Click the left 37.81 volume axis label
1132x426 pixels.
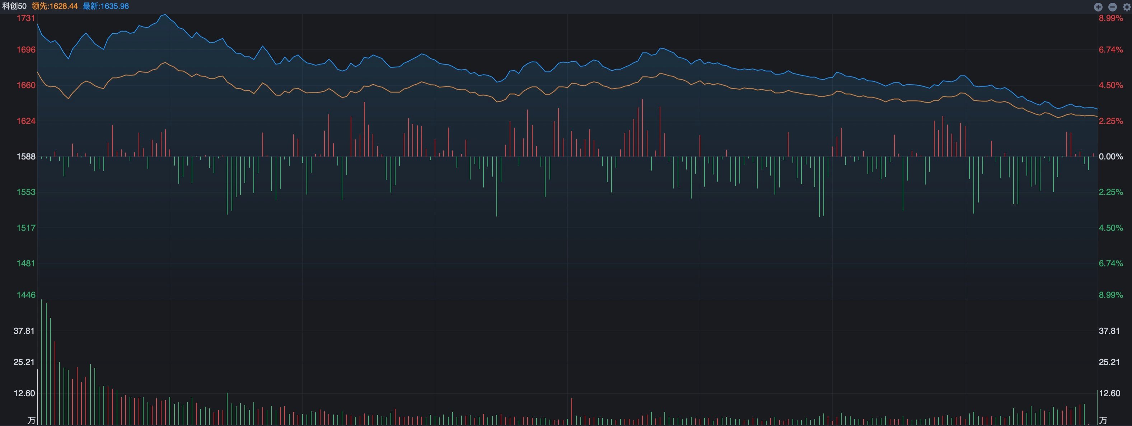tap(24, 331)
